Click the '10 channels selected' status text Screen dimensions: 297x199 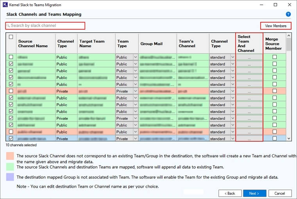(21, 145)
